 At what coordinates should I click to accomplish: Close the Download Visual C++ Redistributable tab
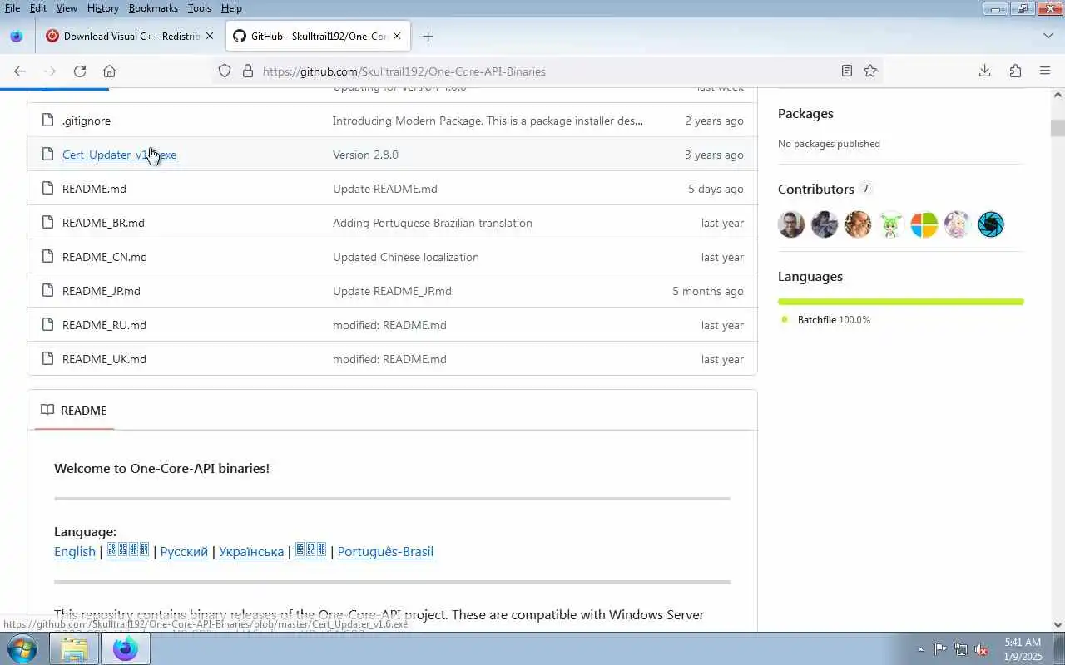pos(210,37)
